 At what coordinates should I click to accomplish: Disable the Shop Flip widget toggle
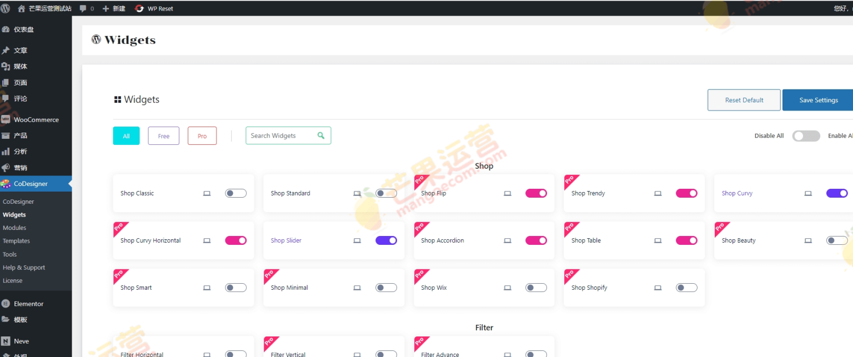click(x=536, y=193)
